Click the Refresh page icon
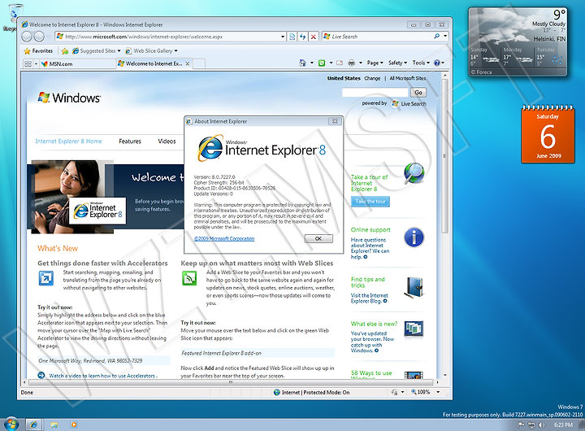This screenshot has height=431, width=585. (302, 37)
